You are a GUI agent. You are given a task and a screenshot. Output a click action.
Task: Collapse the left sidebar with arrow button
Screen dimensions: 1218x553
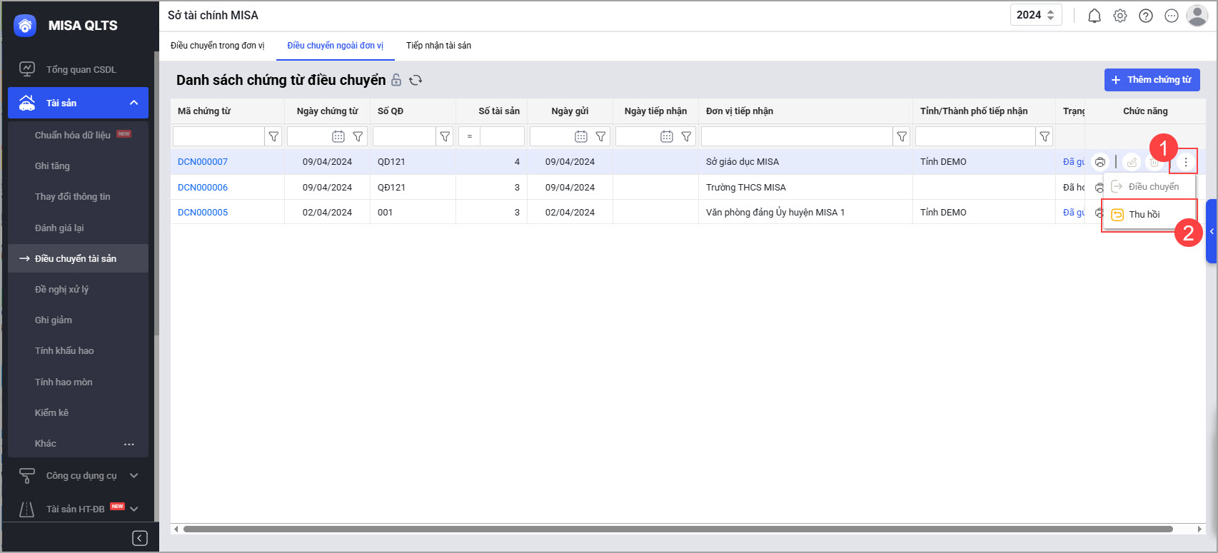tap(140, 538)
